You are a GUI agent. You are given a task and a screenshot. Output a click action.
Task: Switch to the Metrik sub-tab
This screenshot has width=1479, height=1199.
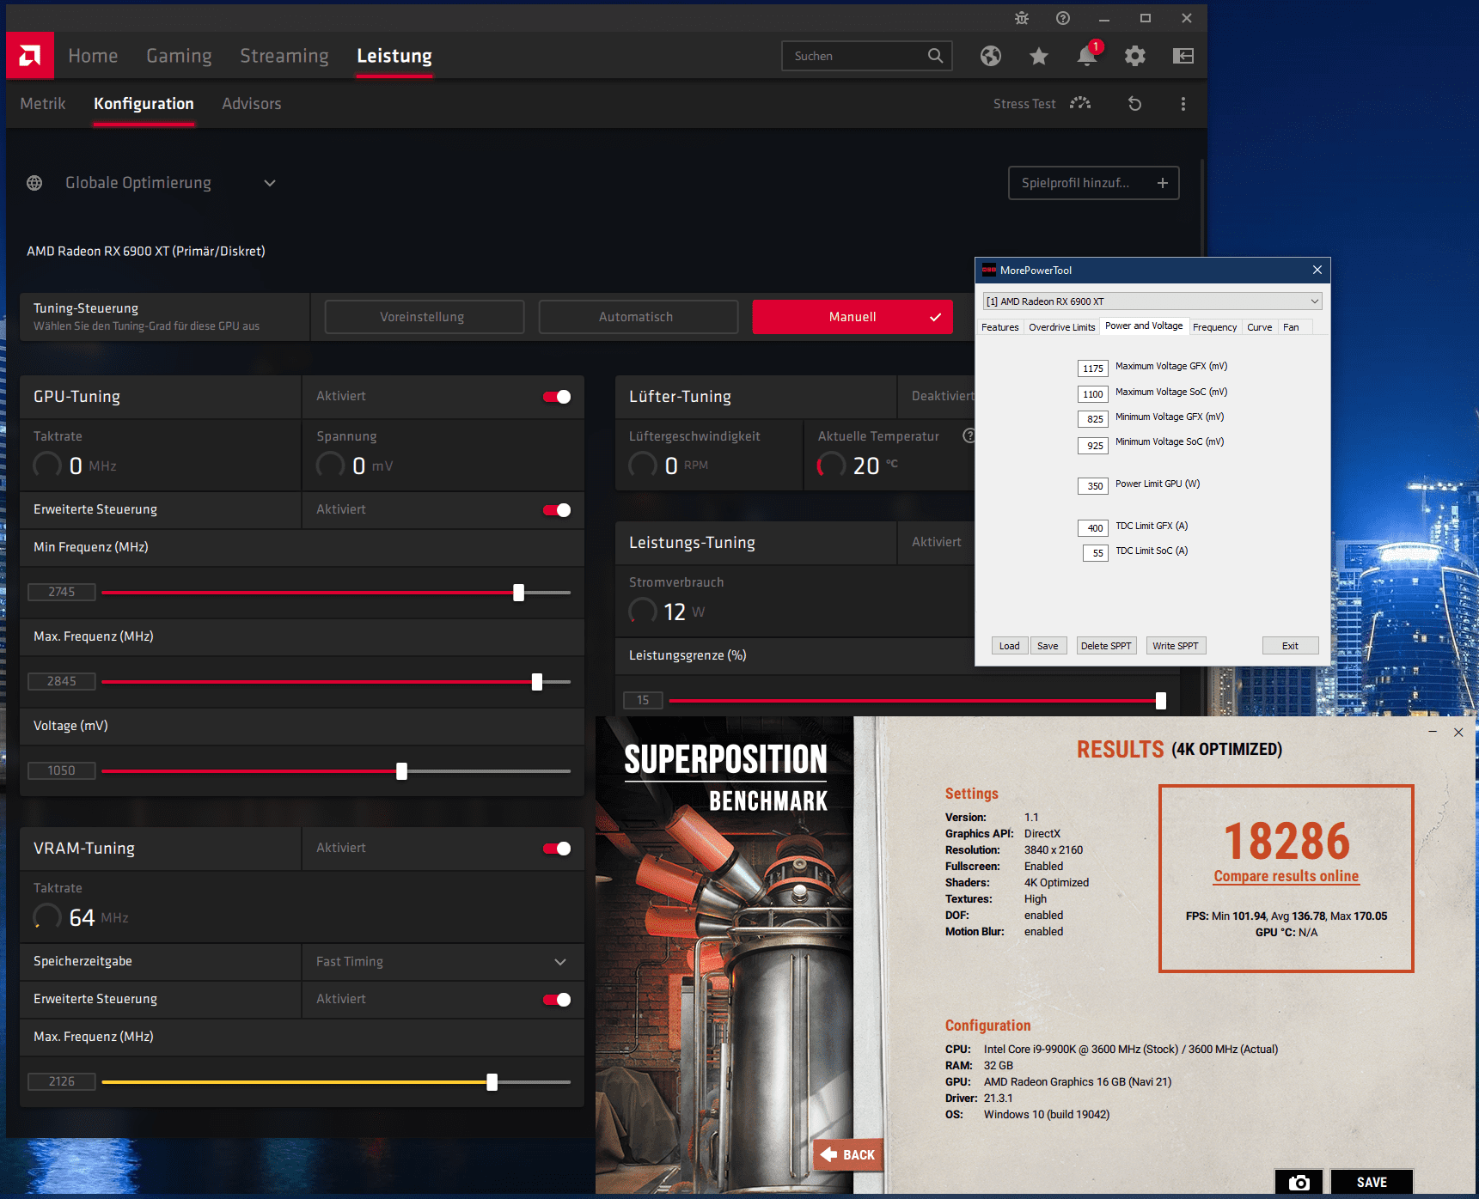point(43,104)
